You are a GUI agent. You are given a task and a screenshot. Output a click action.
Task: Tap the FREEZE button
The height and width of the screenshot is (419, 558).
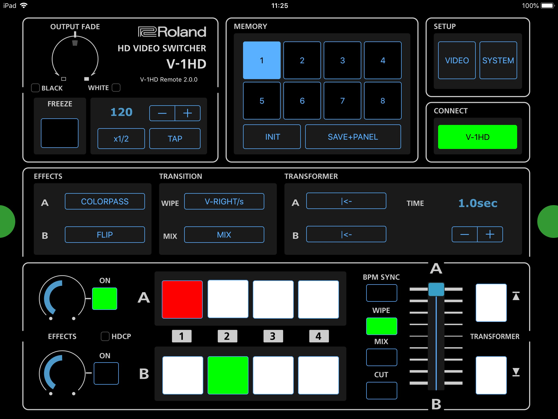pyautogui.click(x=60, y=133)
